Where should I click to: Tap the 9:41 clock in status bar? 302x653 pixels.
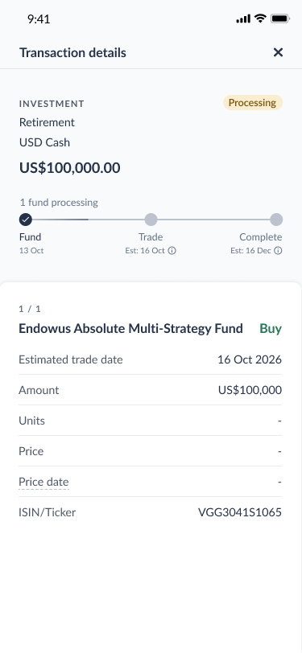pyautogui.click(x=39, y=19)
